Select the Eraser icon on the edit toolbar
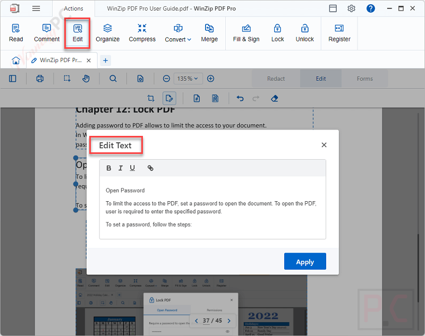Viewport: 425px width, 336px height. tap(274, 98)
